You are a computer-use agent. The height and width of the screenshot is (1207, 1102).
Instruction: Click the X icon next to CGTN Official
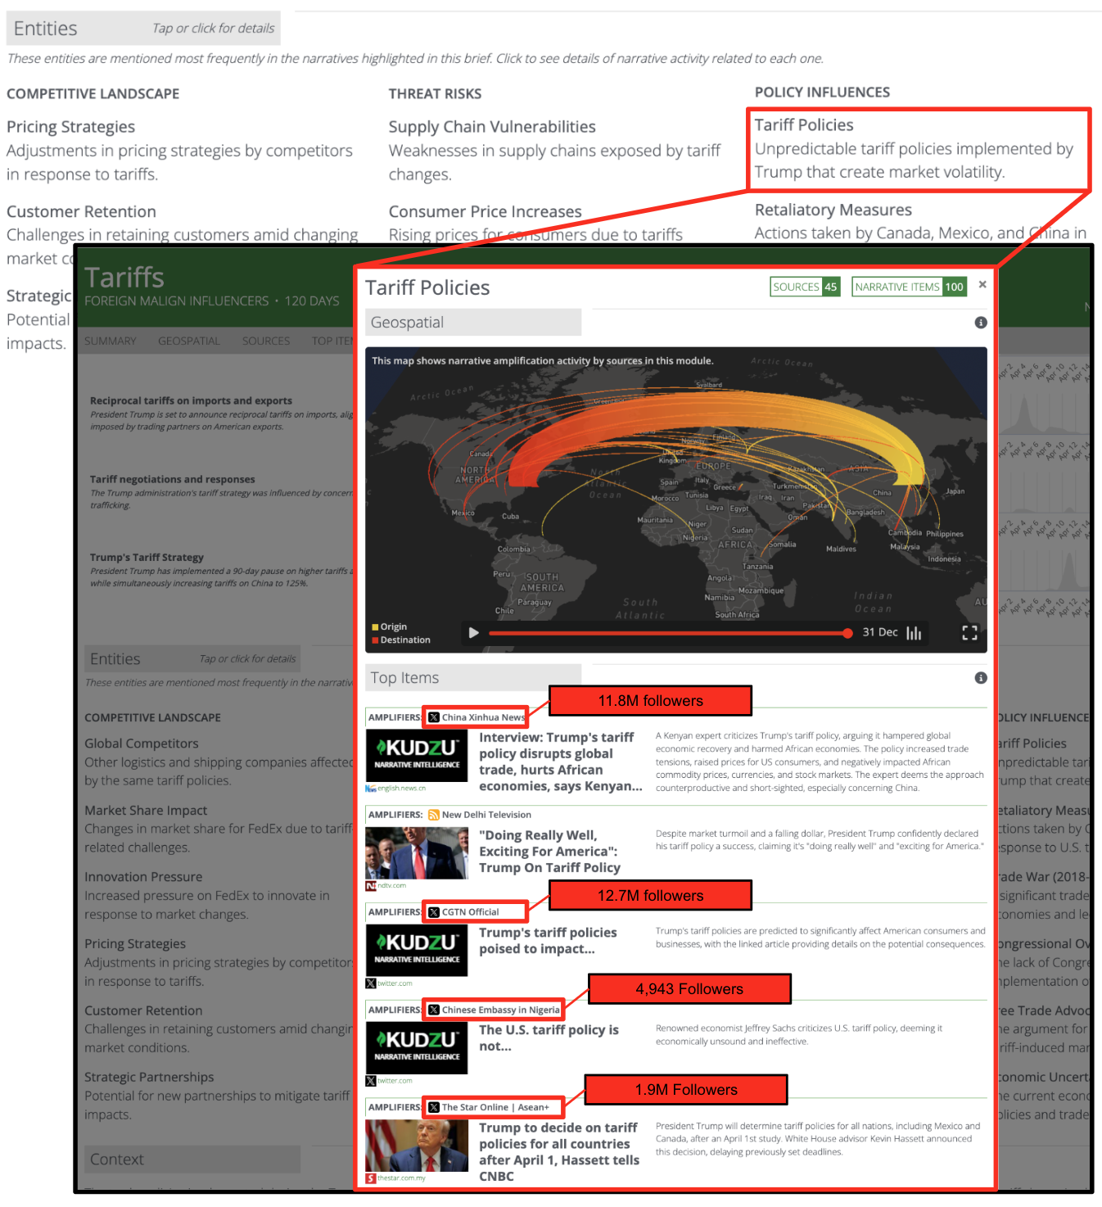(x=434, y=912)
